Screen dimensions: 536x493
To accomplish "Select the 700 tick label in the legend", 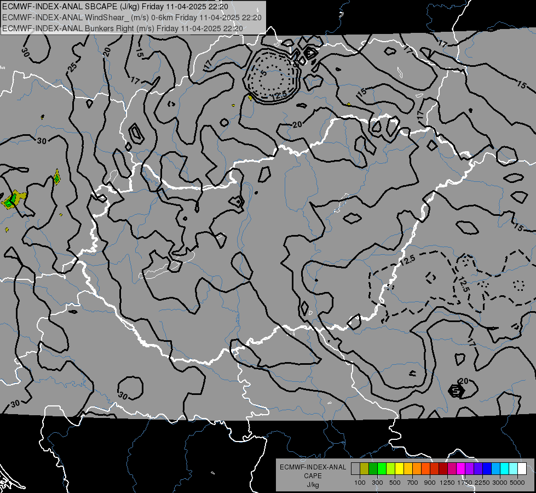I will click(412, 483).
